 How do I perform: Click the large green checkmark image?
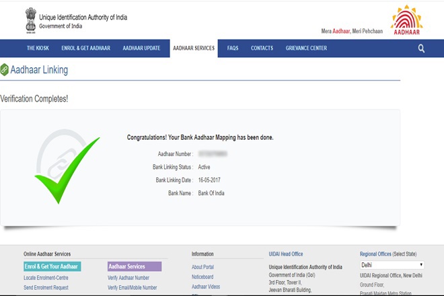point(67,170)
